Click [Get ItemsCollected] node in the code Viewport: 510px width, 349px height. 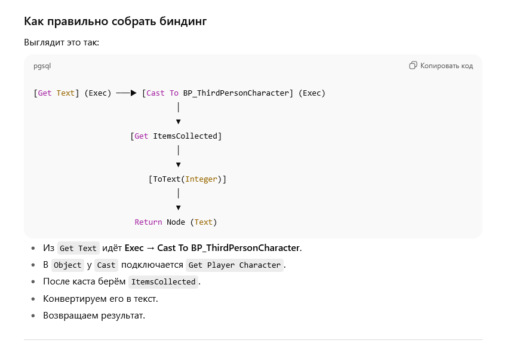(176, 136)
